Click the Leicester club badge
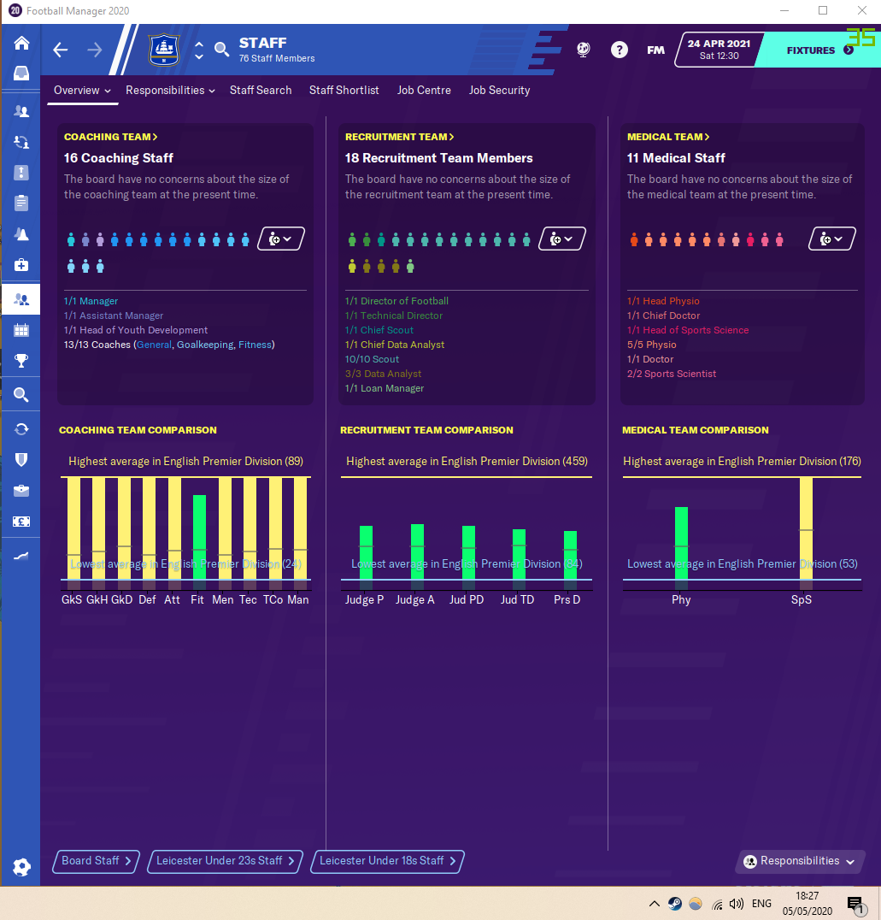881x920 pixels. [x=164, y=50]
